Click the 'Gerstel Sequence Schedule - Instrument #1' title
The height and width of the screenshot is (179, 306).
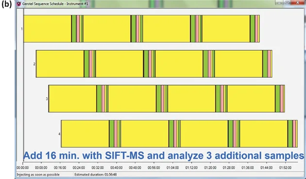click(x=55, y=4)
